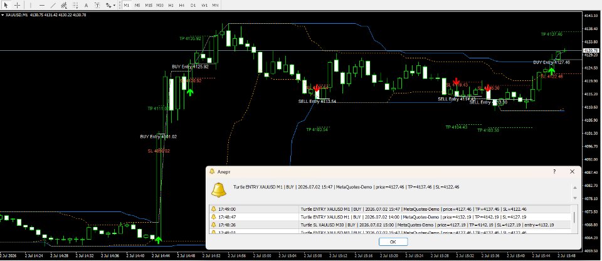Image resolution: width=602 pixels, height=261 pixels.
Task: Click the alert message scroll-down arrow
Action: coord(575,198)
